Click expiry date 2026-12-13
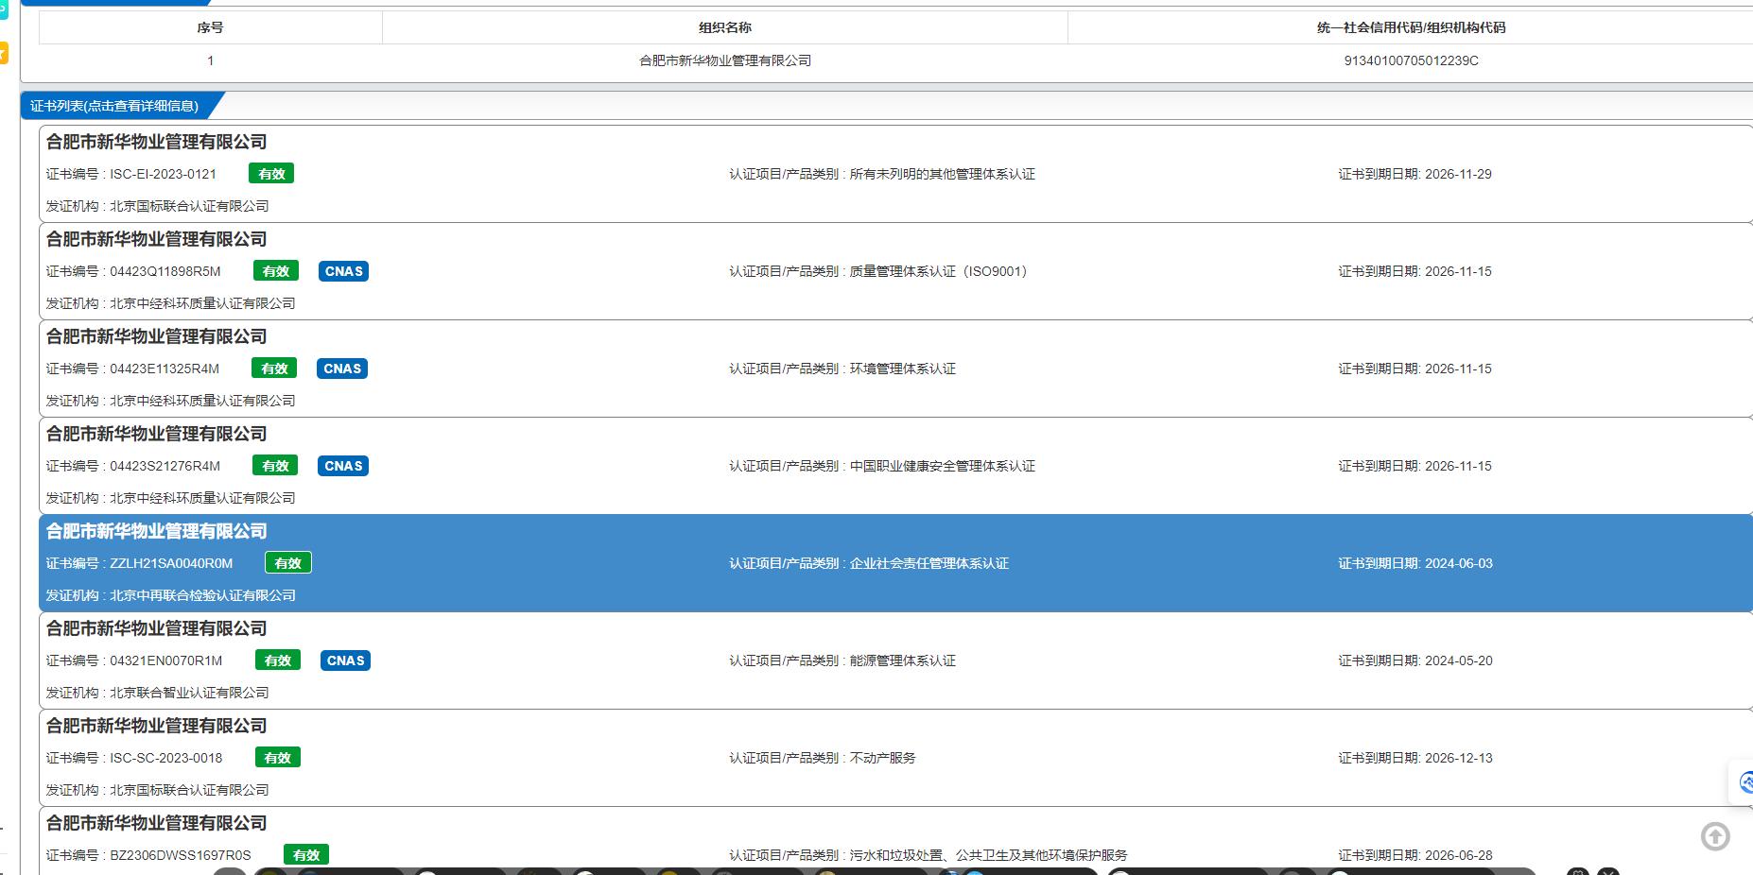This screenshot has width=1753, height=875. [x=1459, y=758]
